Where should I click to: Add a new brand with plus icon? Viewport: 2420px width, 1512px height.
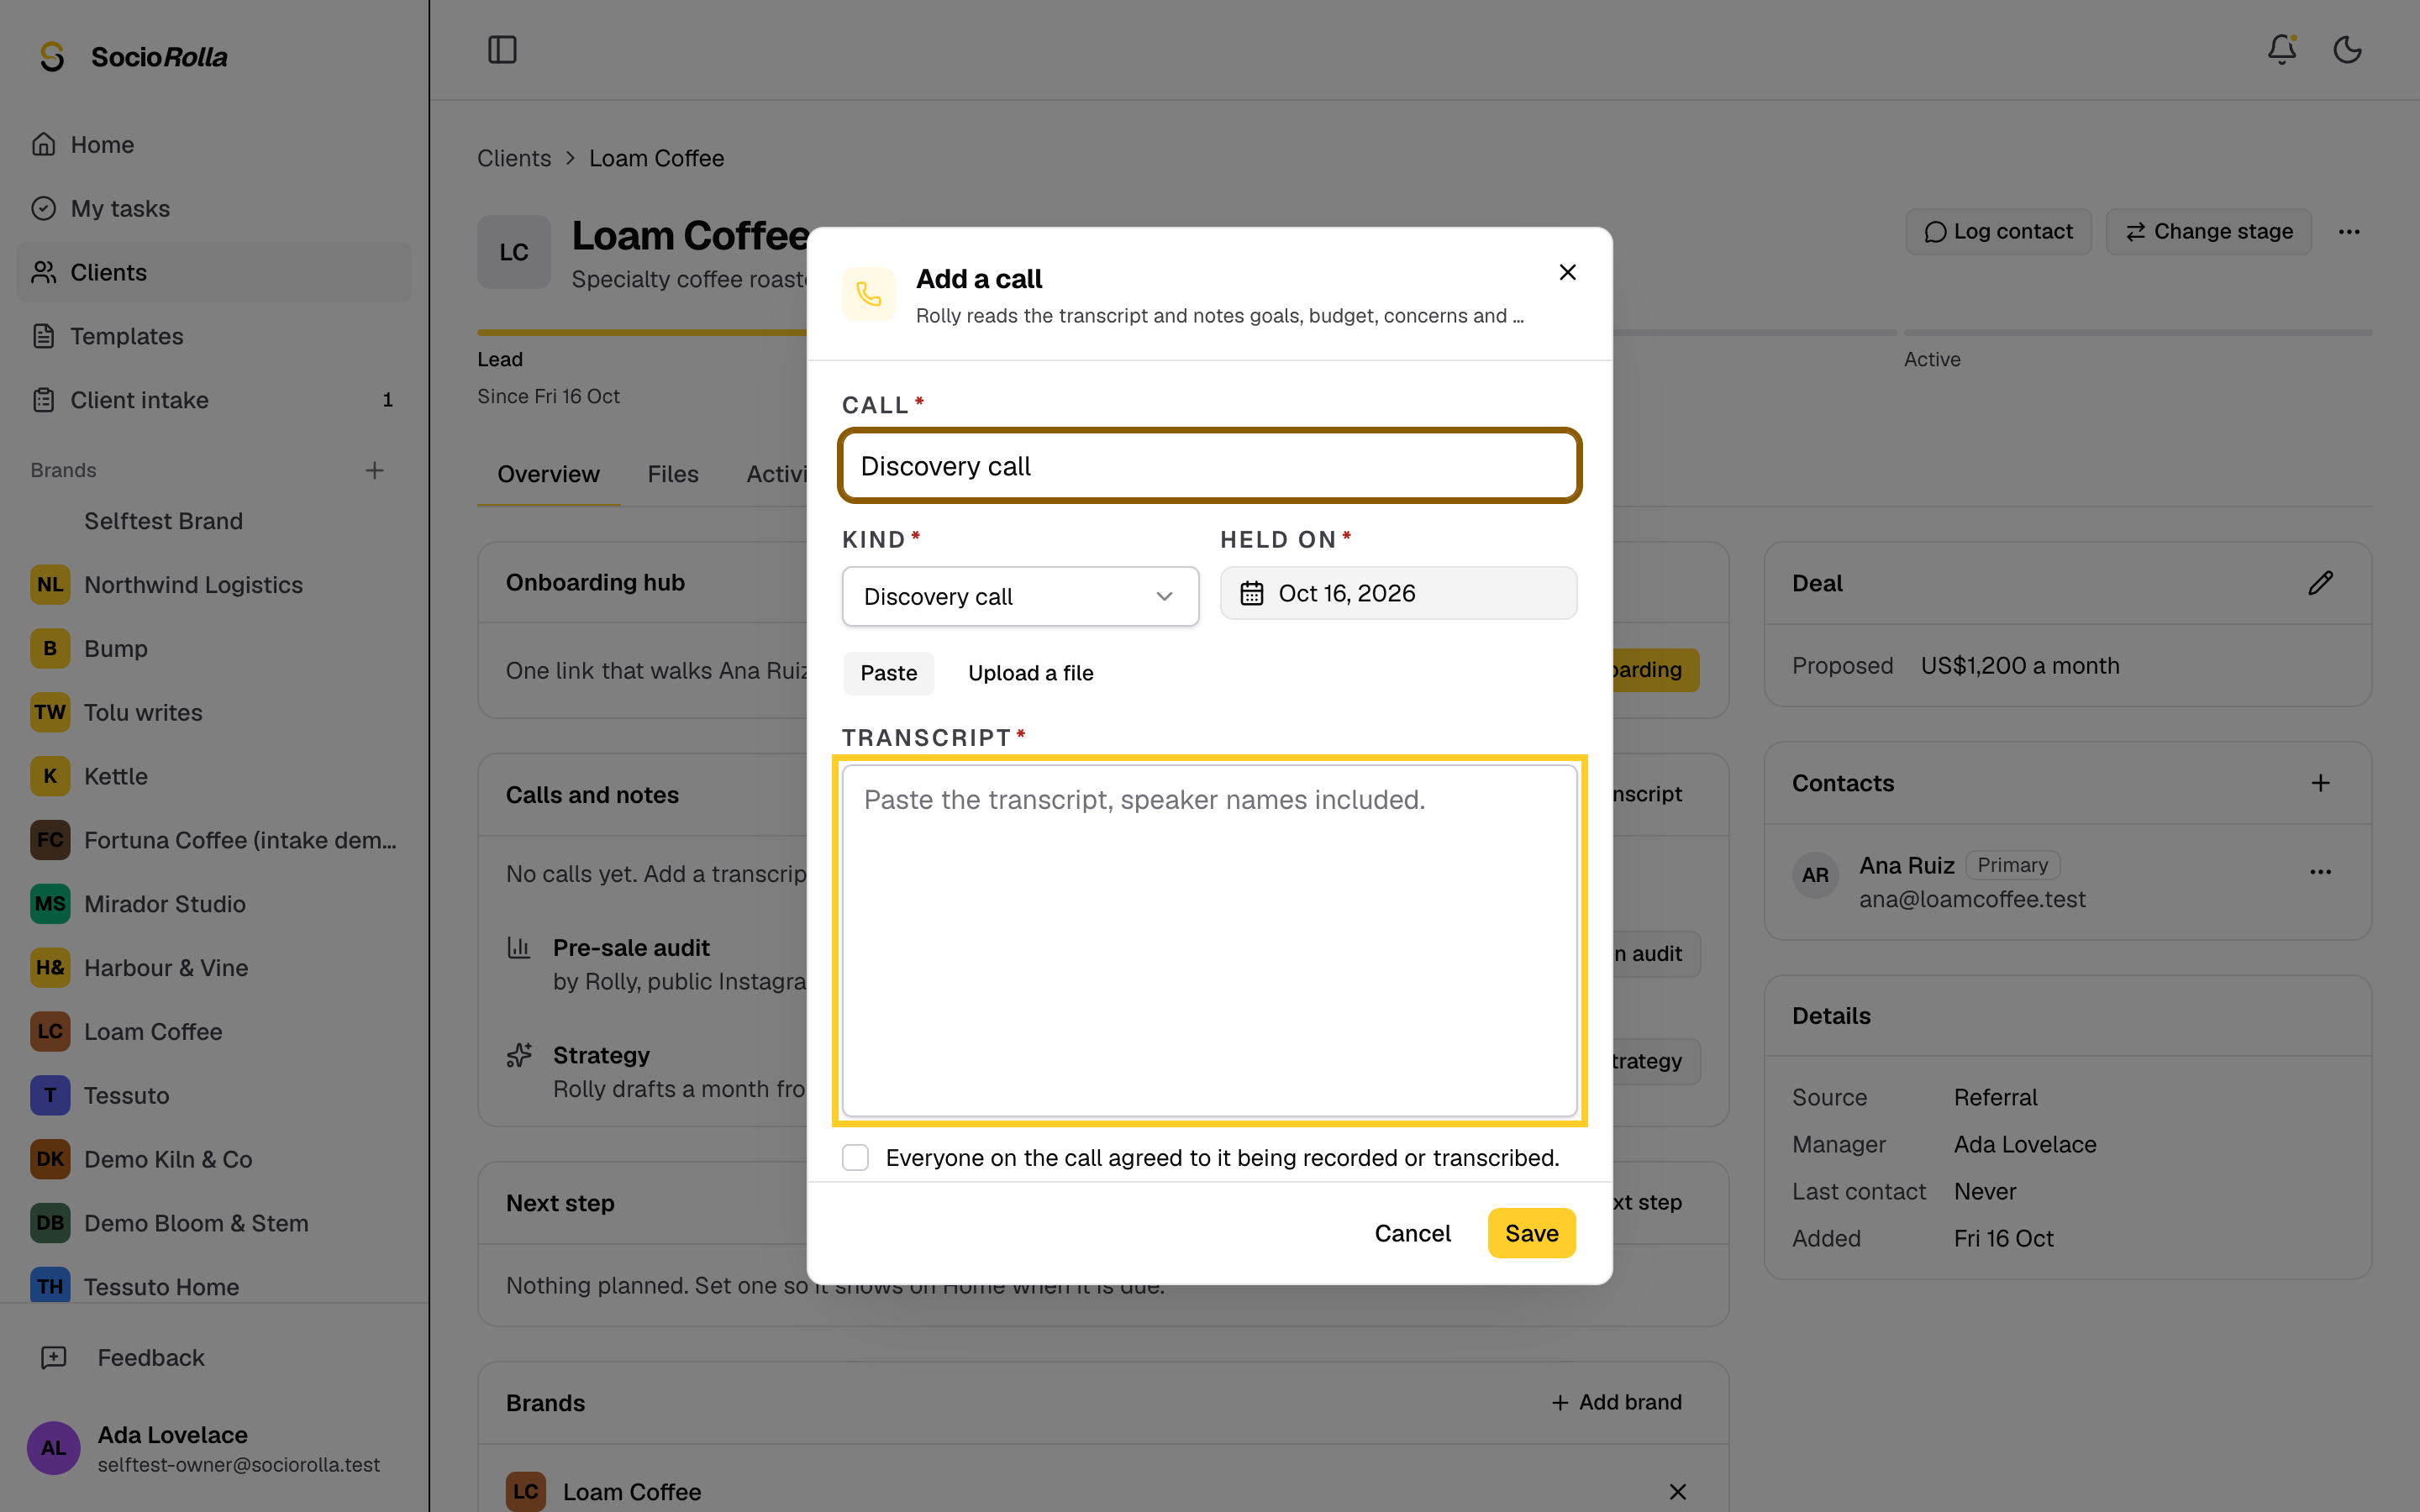click(x=374, y=470)
